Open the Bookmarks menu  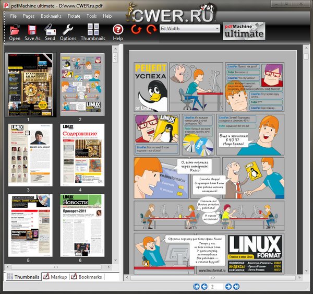click(51, 16)
